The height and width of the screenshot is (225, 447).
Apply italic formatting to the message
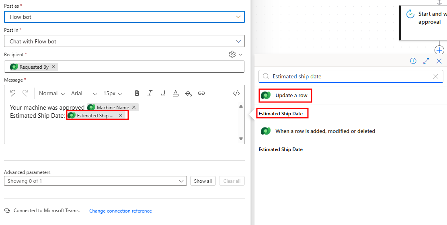(x=150, y=93)
